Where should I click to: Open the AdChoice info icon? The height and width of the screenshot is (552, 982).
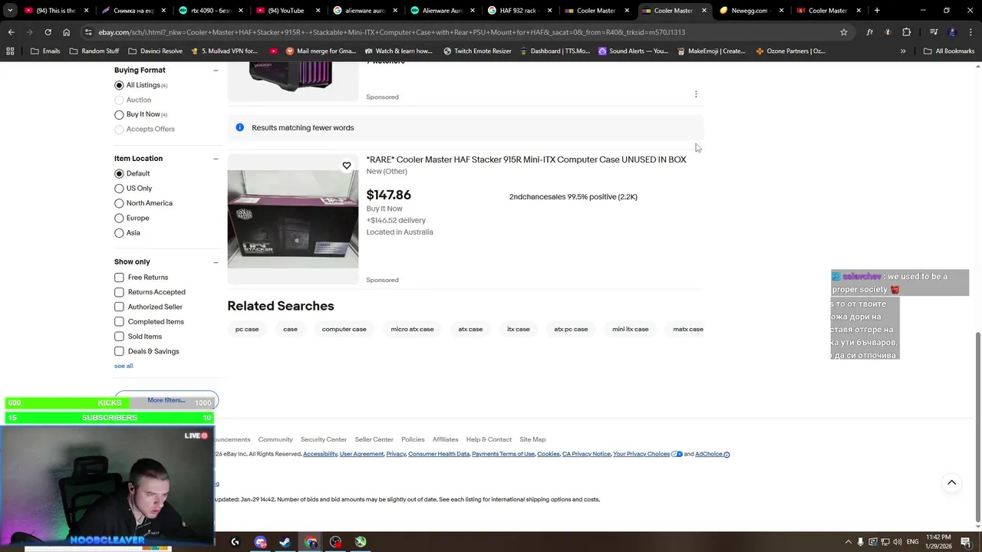coord(727,455)
